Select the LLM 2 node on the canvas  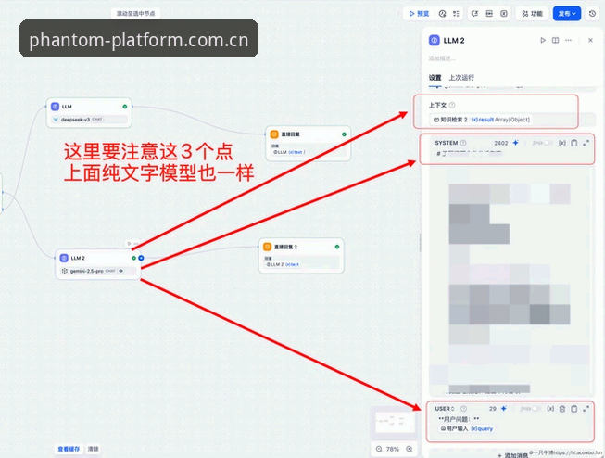[x=98, y=264]
